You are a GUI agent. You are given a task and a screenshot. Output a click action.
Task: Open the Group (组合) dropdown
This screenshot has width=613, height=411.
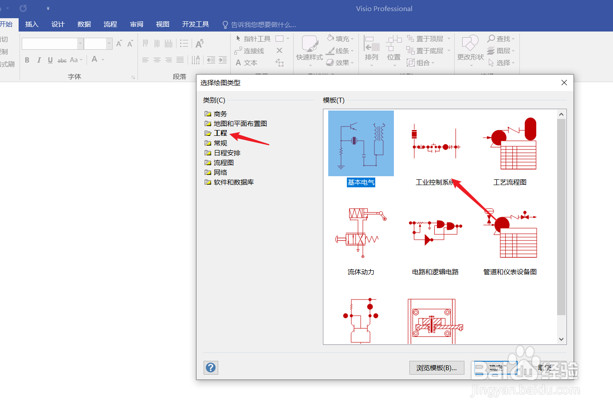420,63
